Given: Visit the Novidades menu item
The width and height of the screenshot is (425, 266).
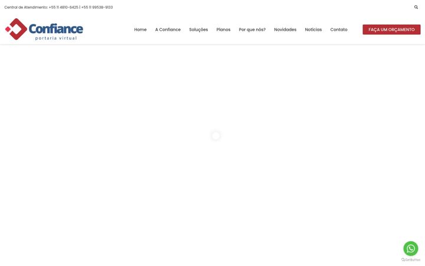Looking at the screenshot, I should pyautogui.click(x=285, y=30).
